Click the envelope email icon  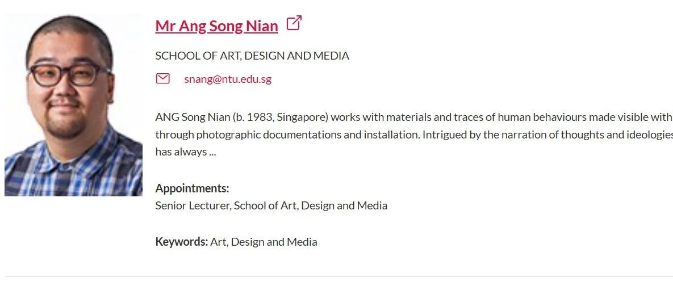[163, 78]
